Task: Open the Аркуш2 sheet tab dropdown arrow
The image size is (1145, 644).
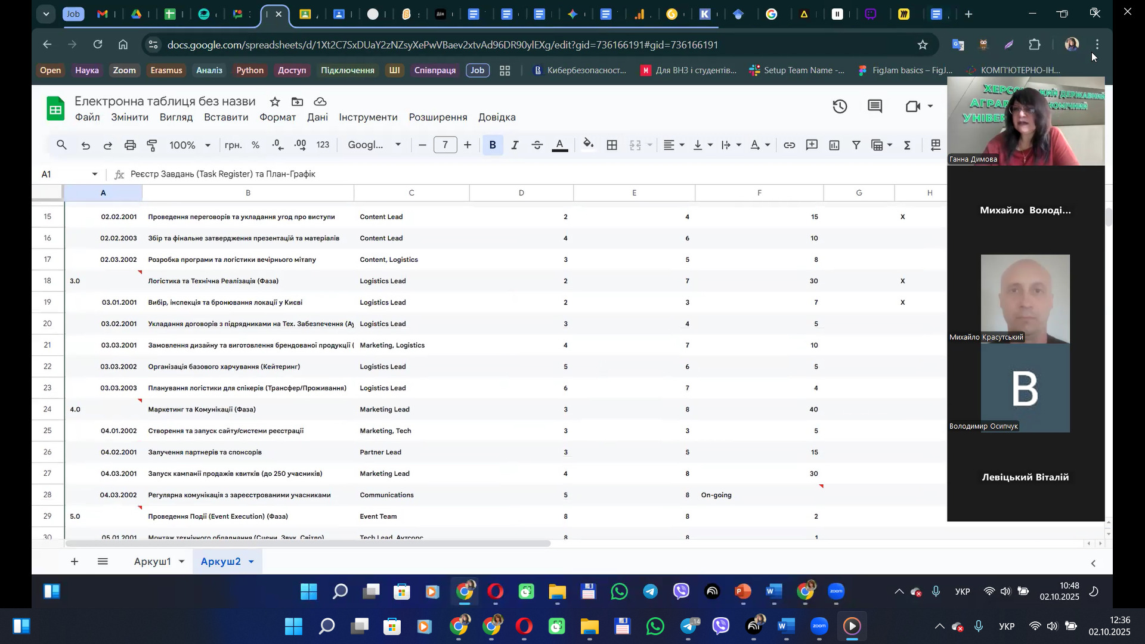Action: pyautogui.click(x=251, y=562)
